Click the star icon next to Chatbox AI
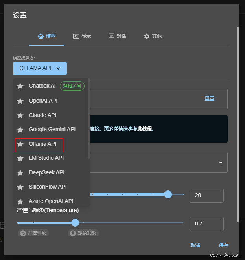Viewport: 245px width, 260px height. [20, 86]
